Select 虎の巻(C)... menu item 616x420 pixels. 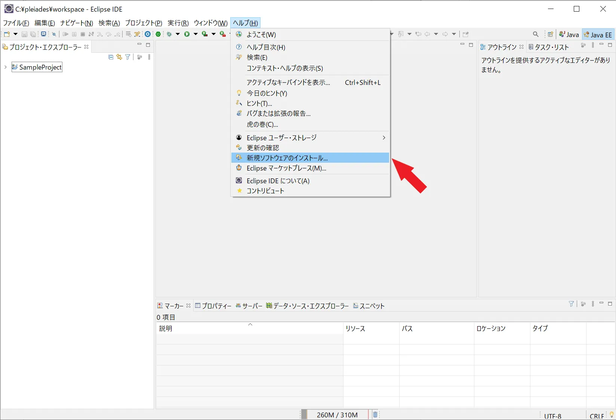coord(311,124)
